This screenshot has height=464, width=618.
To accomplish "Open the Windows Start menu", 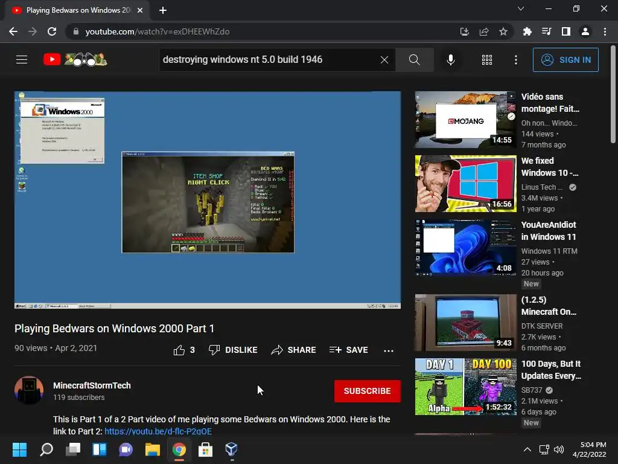I will 20,449.
